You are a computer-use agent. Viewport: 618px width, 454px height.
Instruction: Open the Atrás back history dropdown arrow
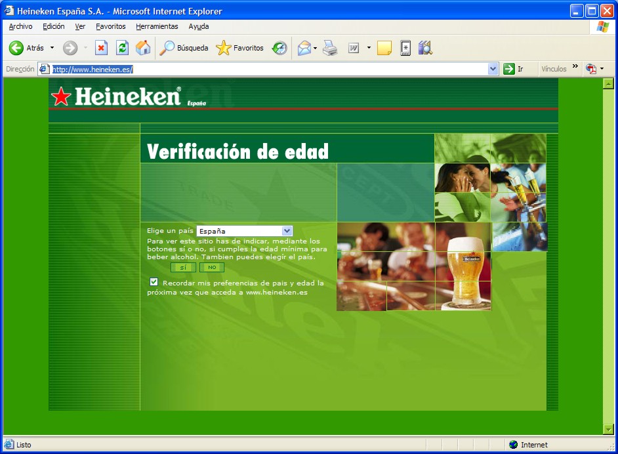(52, 48)
